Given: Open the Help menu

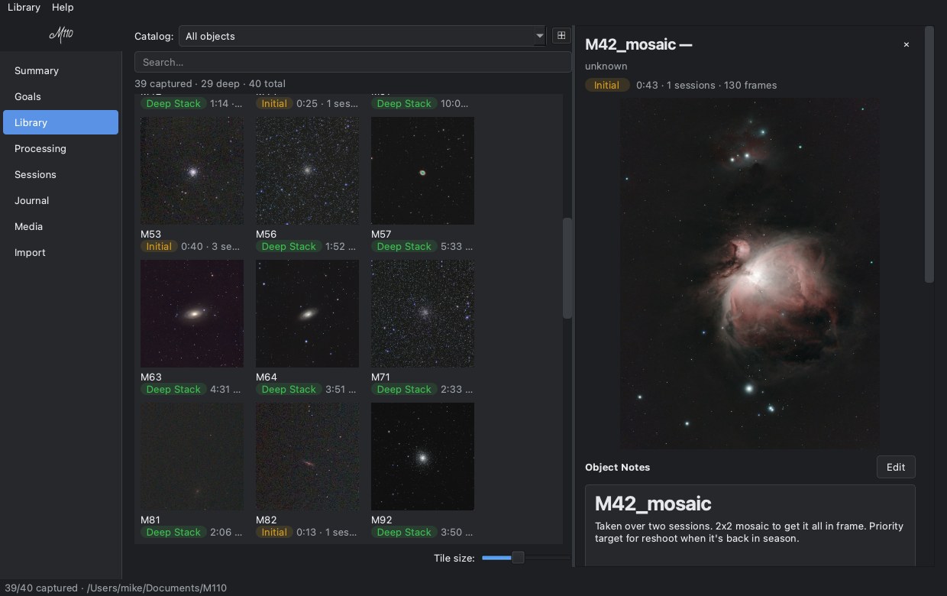Looking at the screenshot, I should (x=63, y=7).
